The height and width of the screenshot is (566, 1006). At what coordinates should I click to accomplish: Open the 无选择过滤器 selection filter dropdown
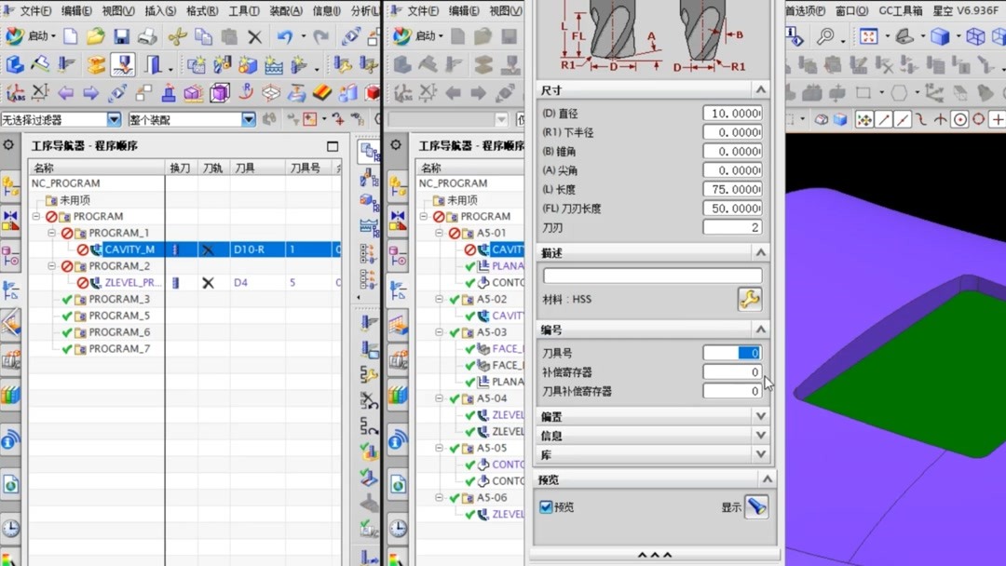(x=114, y=119)
